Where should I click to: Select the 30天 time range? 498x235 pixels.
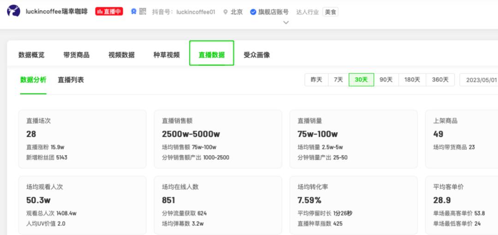tap(361, 80)
